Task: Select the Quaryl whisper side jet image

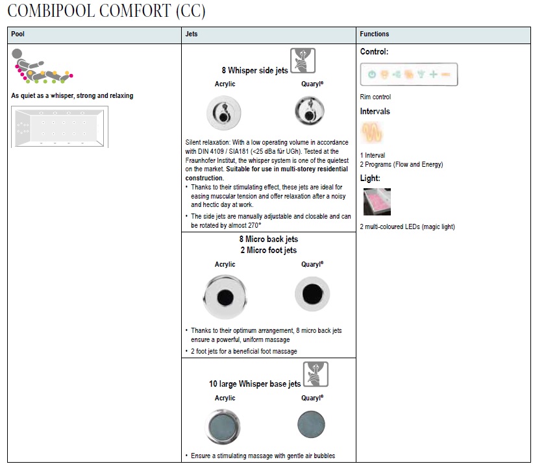Action: point(307,112)
